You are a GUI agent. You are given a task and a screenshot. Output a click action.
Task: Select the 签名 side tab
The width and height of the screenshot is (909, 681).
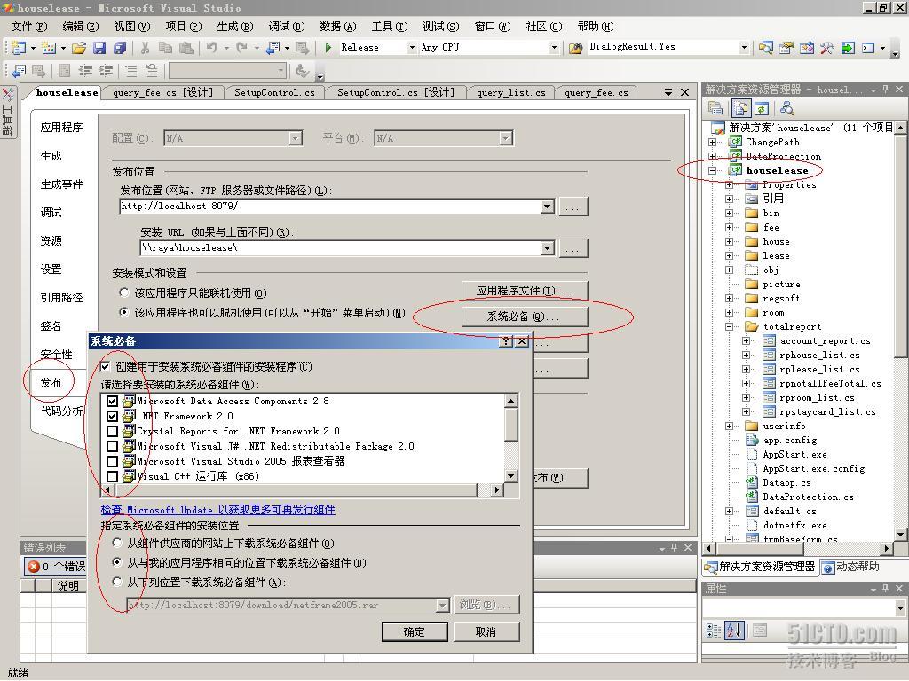(x=51, y=326)
